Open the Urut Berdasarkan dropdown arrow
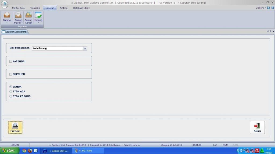The height and width of the screenshot is (154, 275). coord(85,48)
